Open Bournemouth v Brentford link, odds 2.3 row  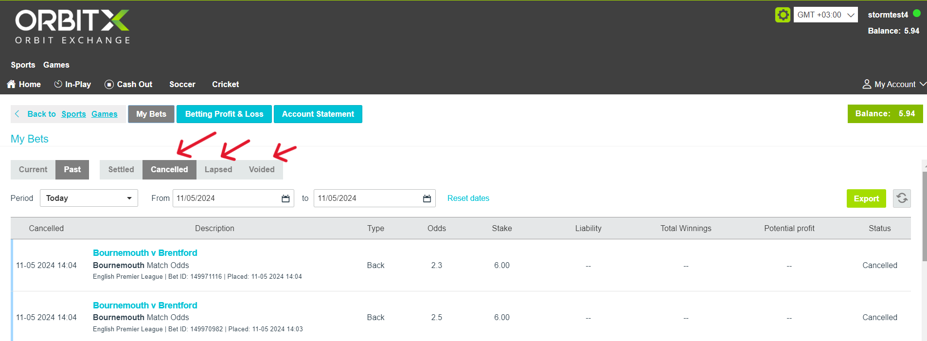(x=145, y=253)
